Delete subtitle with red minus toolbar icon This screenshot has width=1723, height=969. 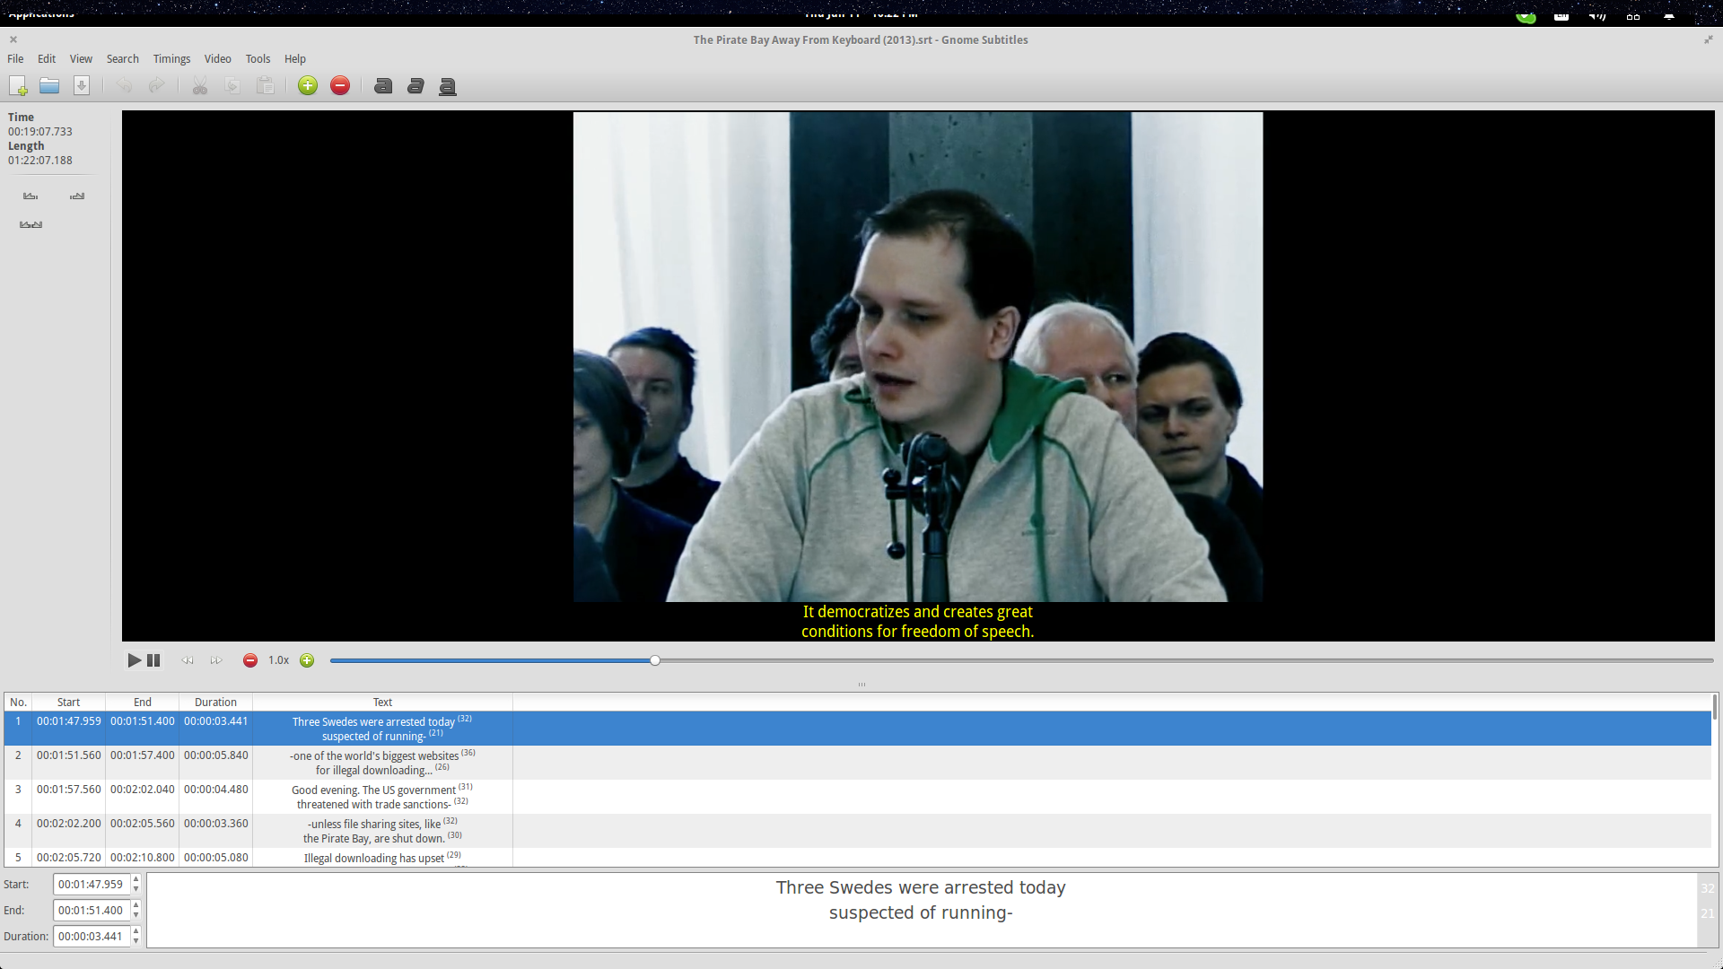point(340,85)
